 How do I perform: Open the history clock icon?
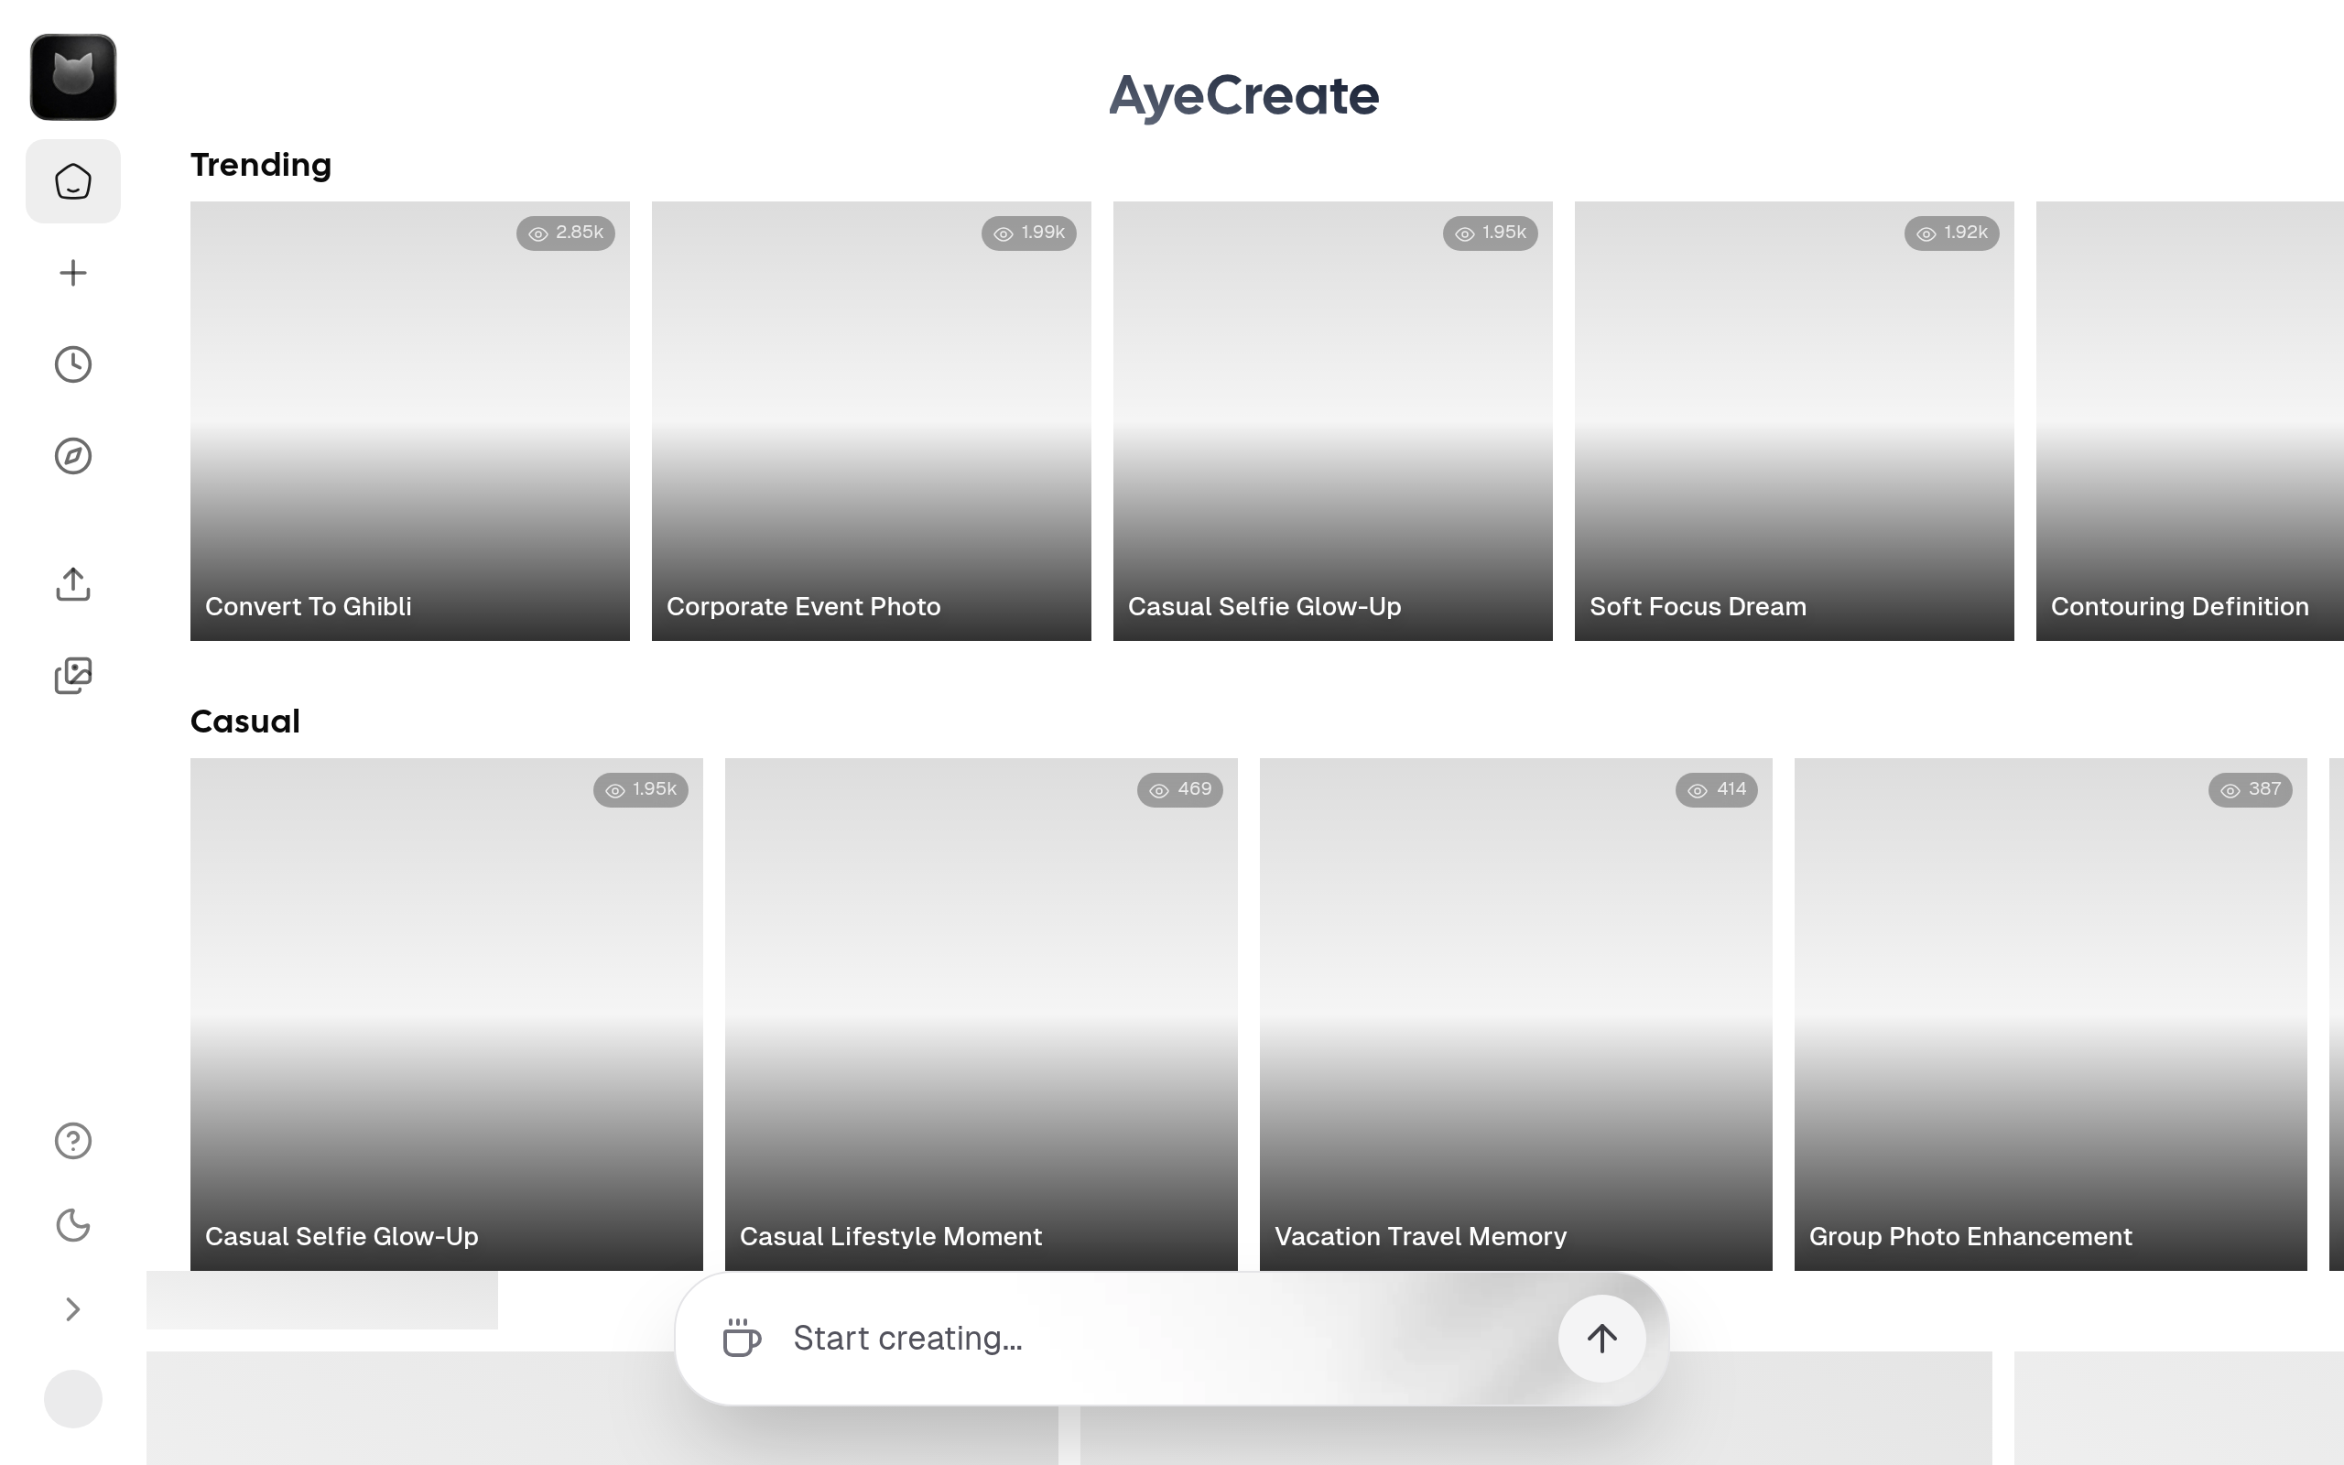pos(72,364)
